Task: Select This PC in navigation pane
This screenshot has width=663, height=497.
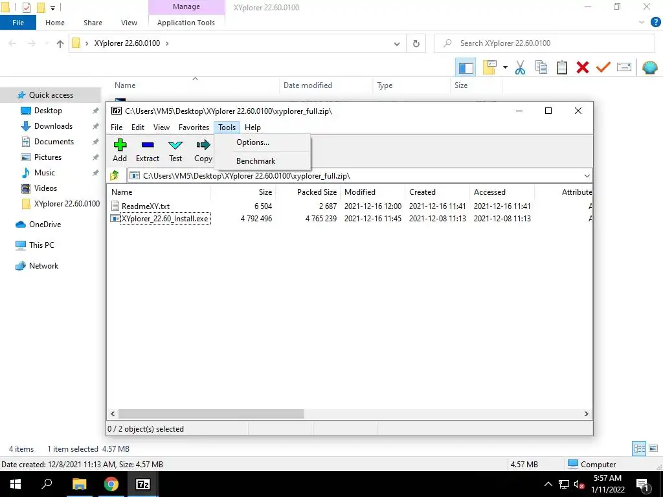Action: tap(41, 245)
